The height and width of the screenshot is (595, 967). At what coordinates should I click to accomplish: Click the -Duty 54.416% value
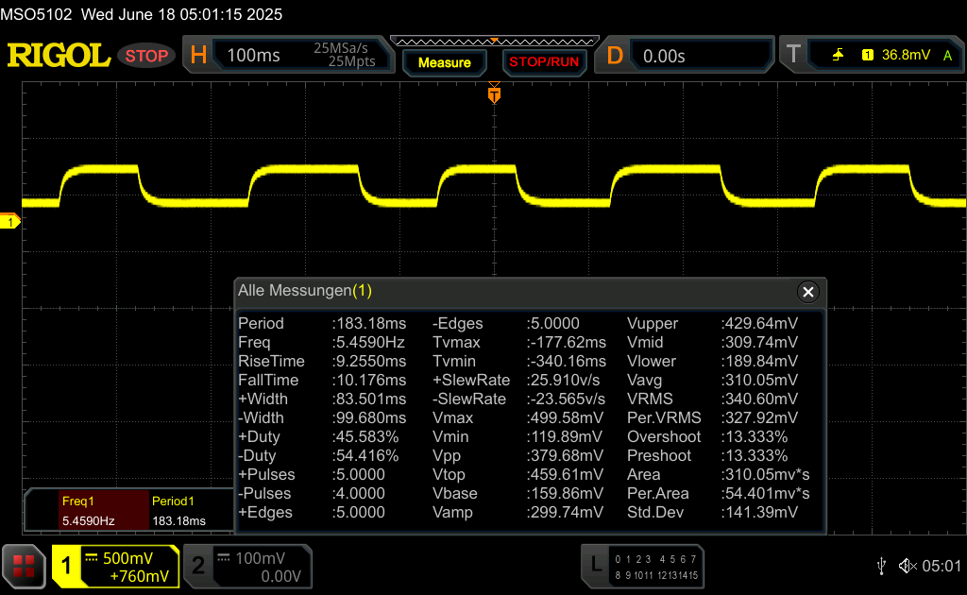365,455
